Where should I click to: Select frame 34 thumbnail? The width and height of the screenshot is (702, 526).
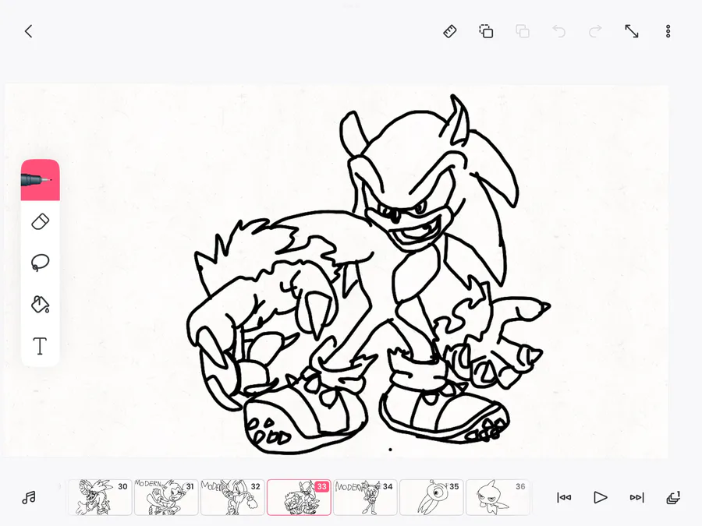[365, 497]
